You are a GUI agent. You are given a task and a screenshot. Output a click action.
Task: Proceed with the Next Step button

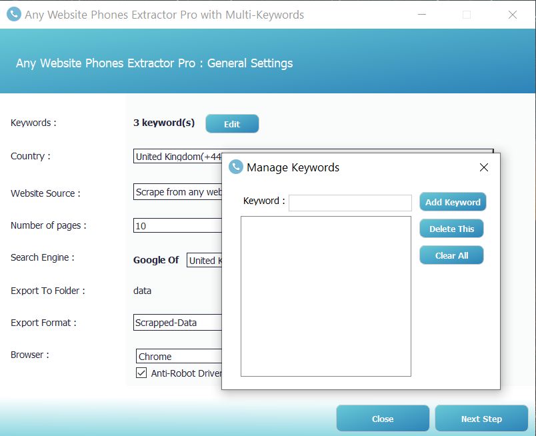(481, 419)
